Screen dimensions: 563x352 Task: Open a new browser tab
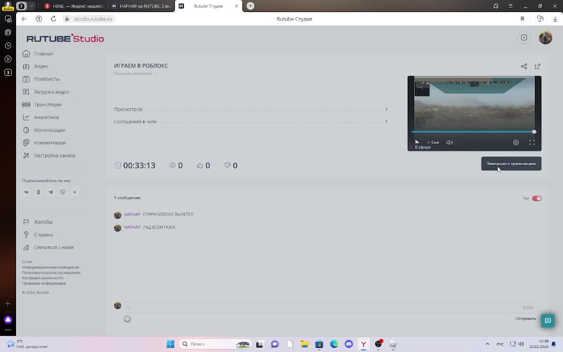pyautogui.click(x=251, y=6)
